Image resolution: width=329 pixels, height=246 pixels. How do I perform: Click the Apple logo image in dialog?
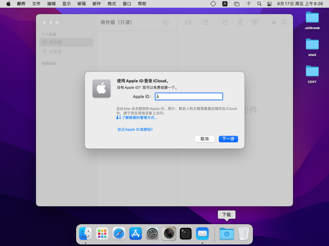click(102, 88)
